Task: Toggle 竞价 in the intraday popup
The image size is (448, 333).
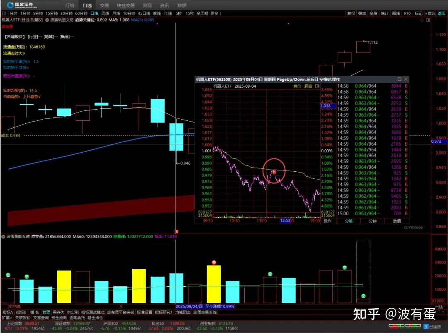Action: click(x=297, y=86)
